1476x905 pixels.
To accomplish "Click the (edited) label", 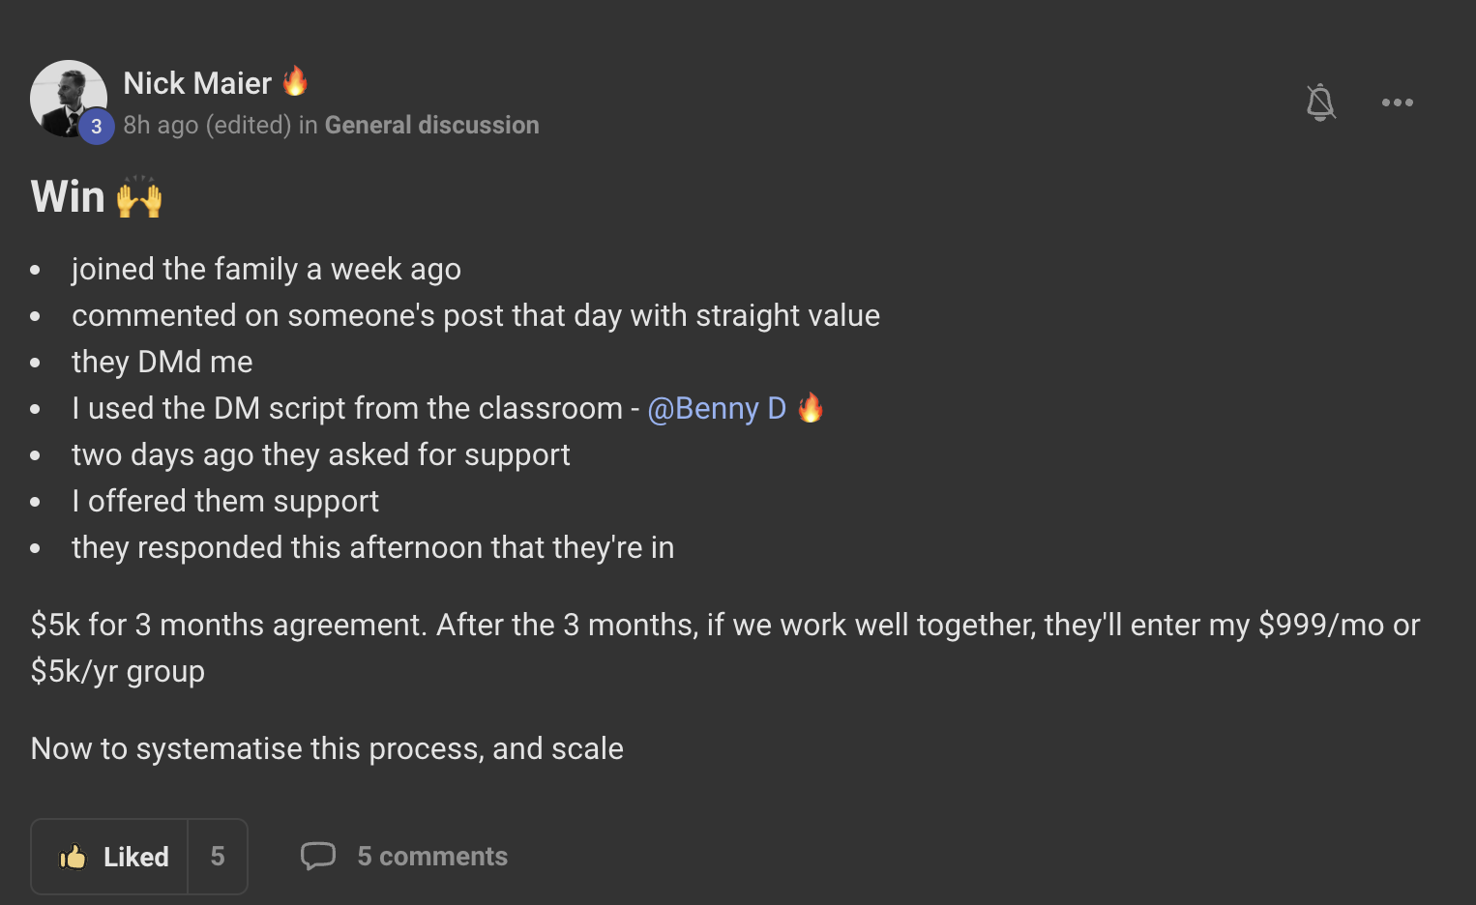I will [249, 125].
